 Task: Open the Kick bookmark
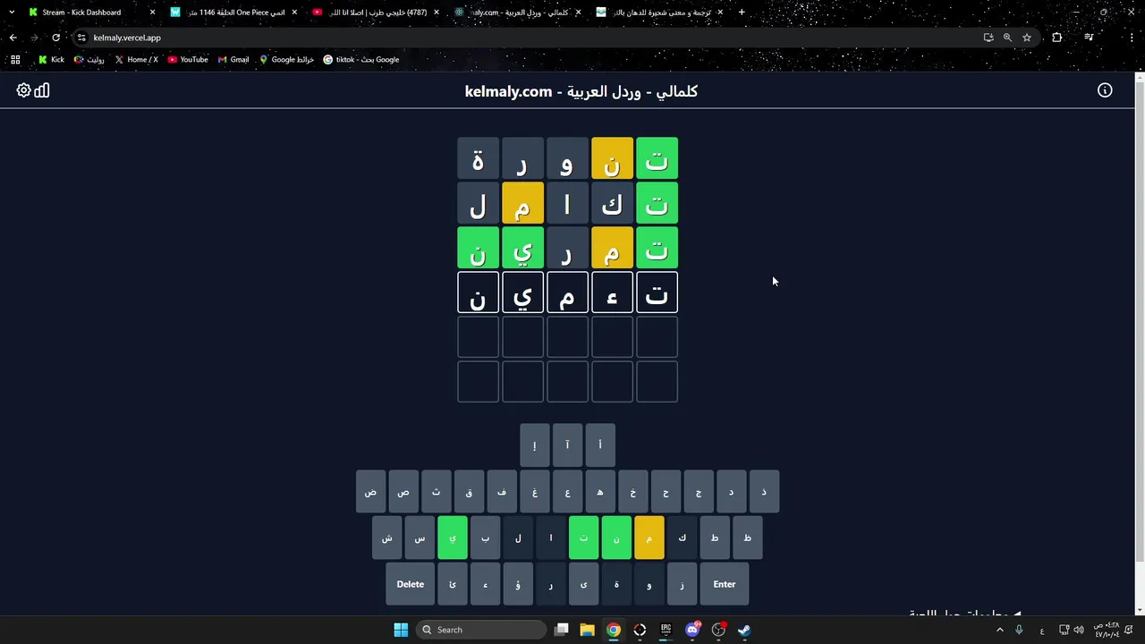point(51,60)
